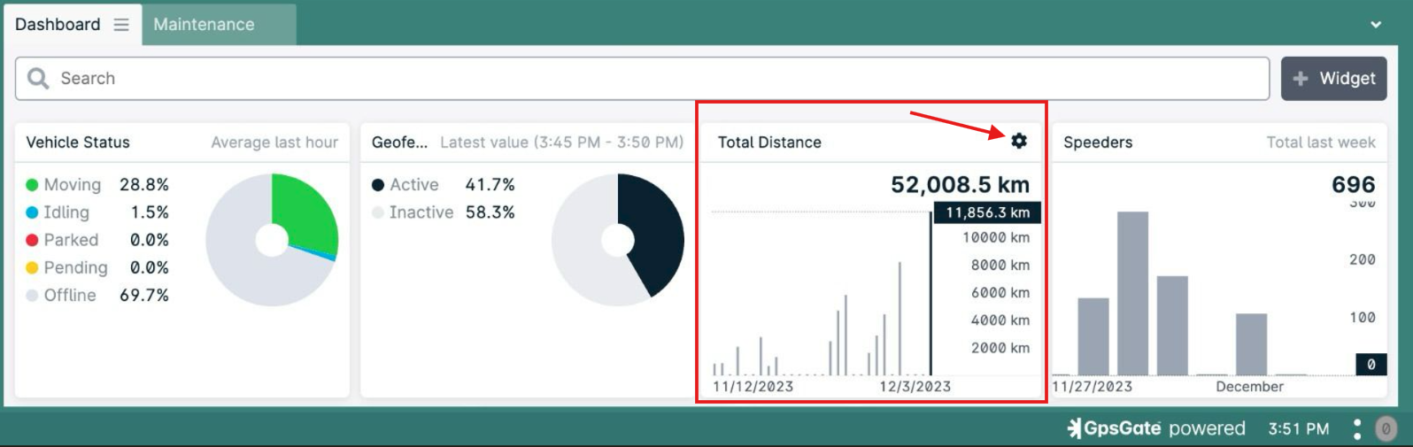Open the Dashboard tab hamburger menu
Viewport: 1413px width, 447px height.
(x=121, y=25)
